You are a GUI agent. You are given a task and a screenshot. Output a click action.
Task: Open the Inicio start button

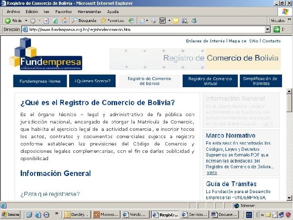11,214
